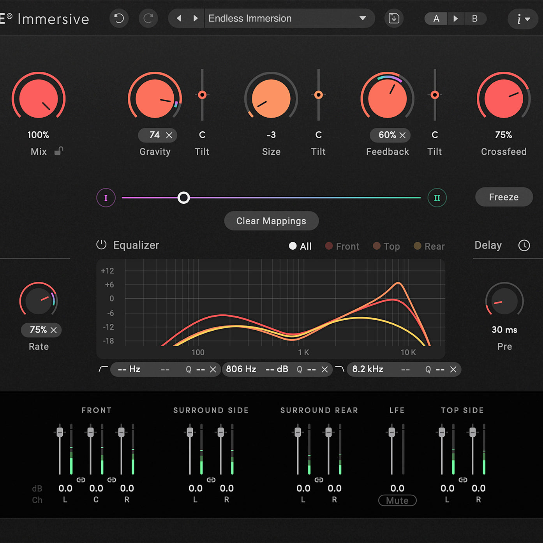Activate the Freeze button
This screenshot has height=543, width=543.
[504, 197]
